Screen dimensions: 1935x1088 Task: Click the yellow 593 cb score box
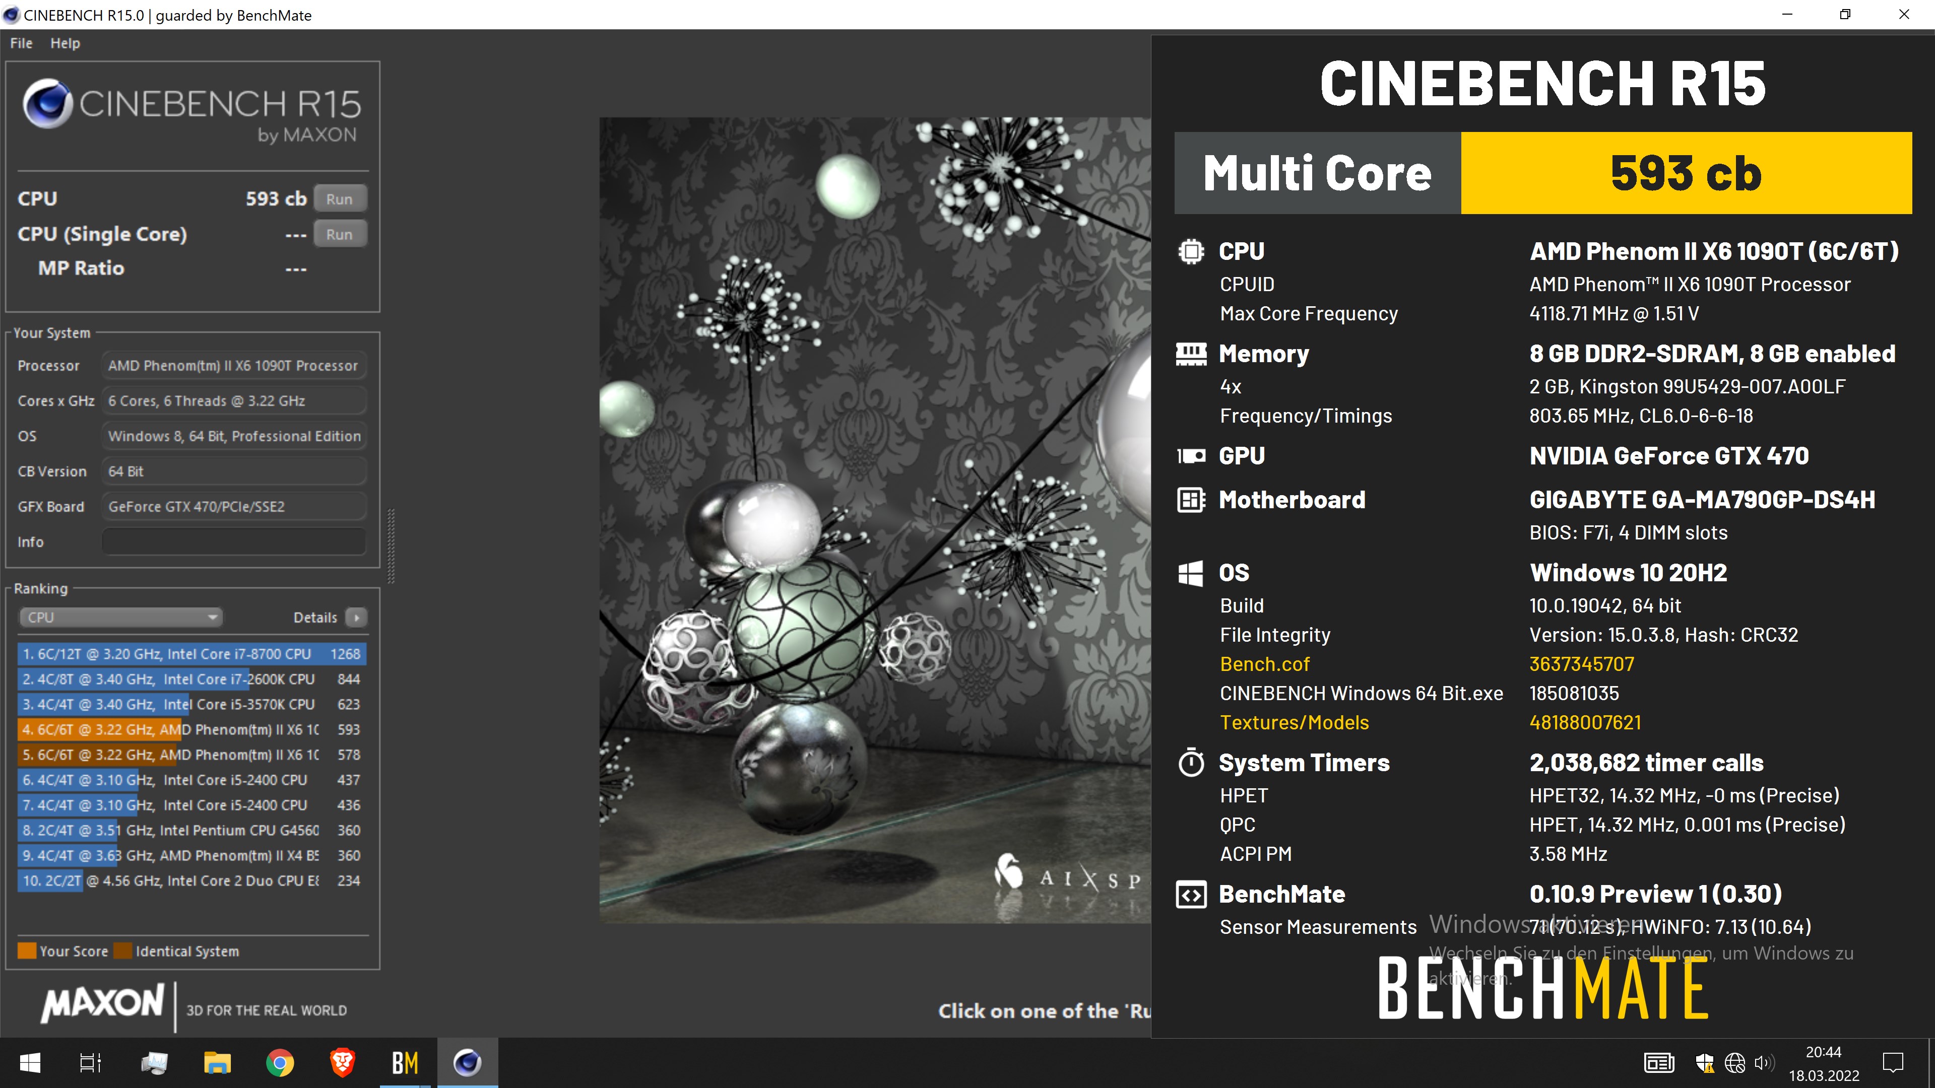[1687, 173]
